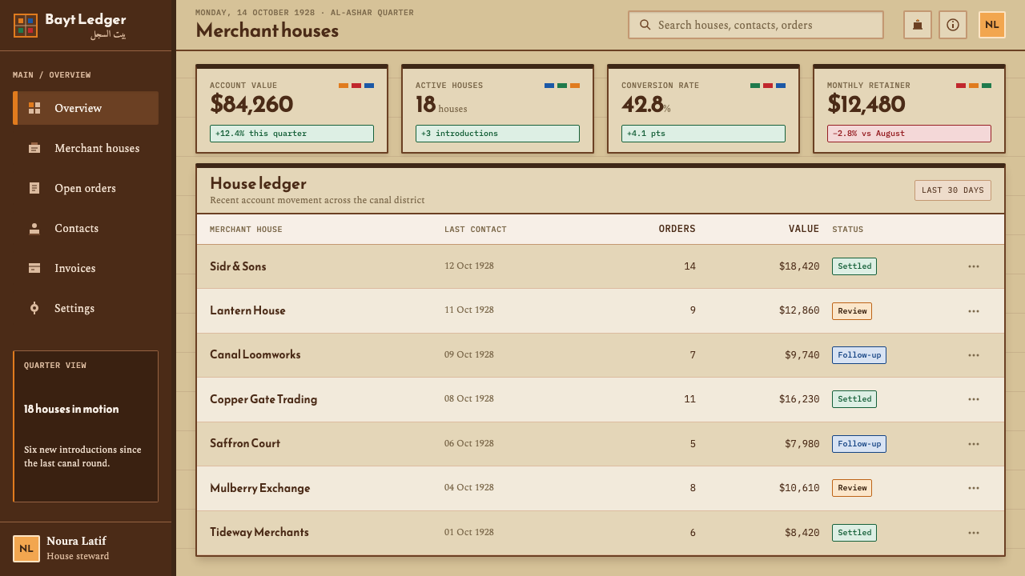
Task: Click the Follow-up badge for Canal Loomworks
Action: pyautogui.click(x=859, y=355)
